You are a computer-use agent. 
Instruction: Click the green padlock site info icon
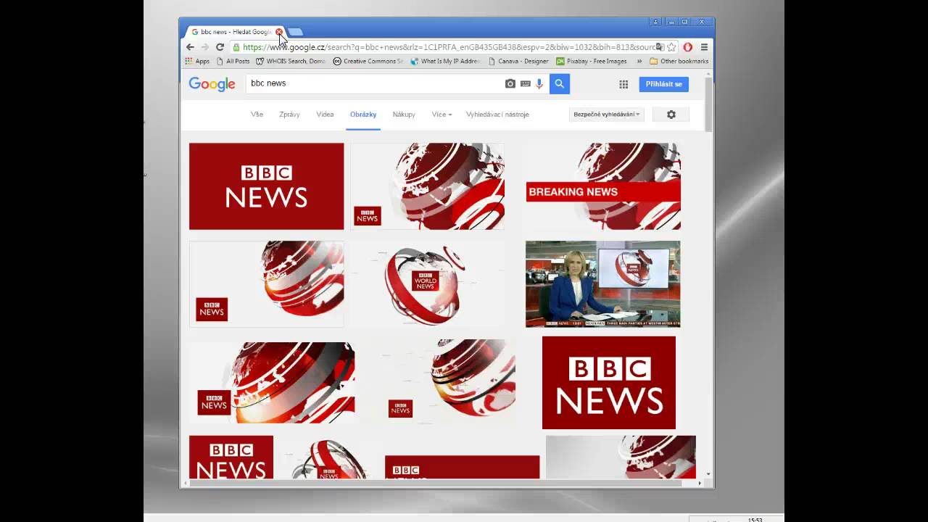click(x=236, y=47)
